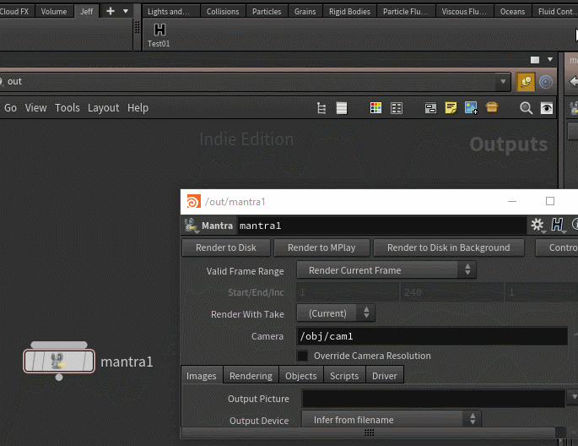Click the Mantra node type icon
The image size is (578, 446).
(191, 226)
